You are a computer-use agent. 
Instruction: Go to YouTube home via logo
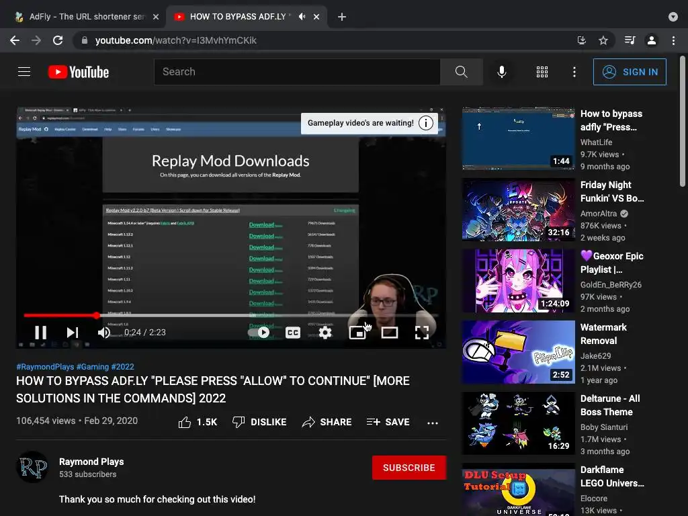tap(79, 72)
